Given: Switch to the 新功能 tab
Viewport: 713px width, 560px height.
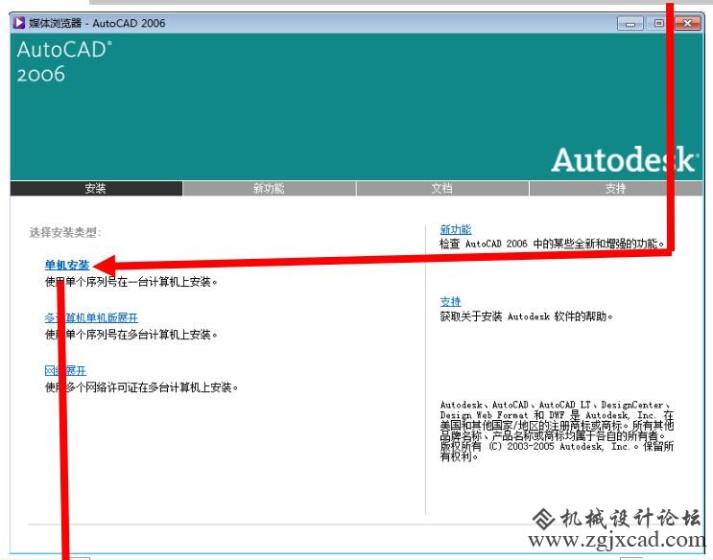Looking at the screenshot, I should (x=270, y=188).
